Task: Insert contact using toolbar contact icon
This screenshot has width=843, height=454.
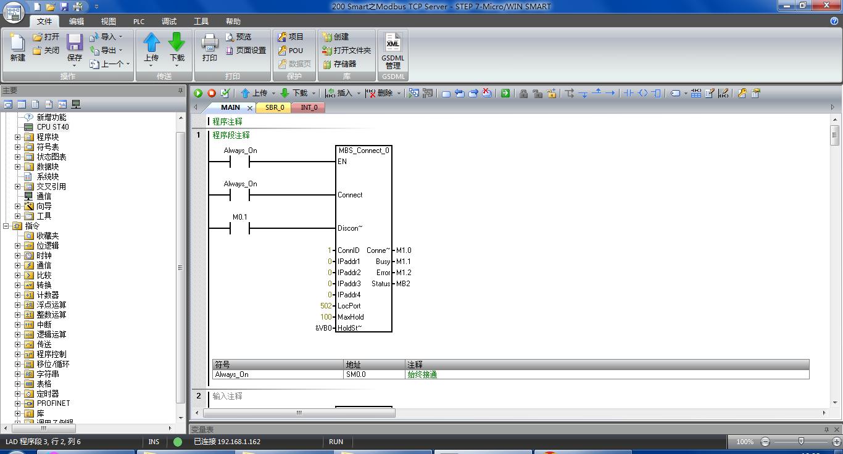Action: [x=628, y=93]
